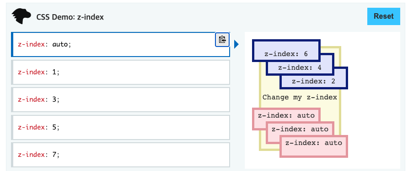Screen dimensions: 408x171
Task: Click the MDN dinosaur logo icon
Action: tap(21, 16)
